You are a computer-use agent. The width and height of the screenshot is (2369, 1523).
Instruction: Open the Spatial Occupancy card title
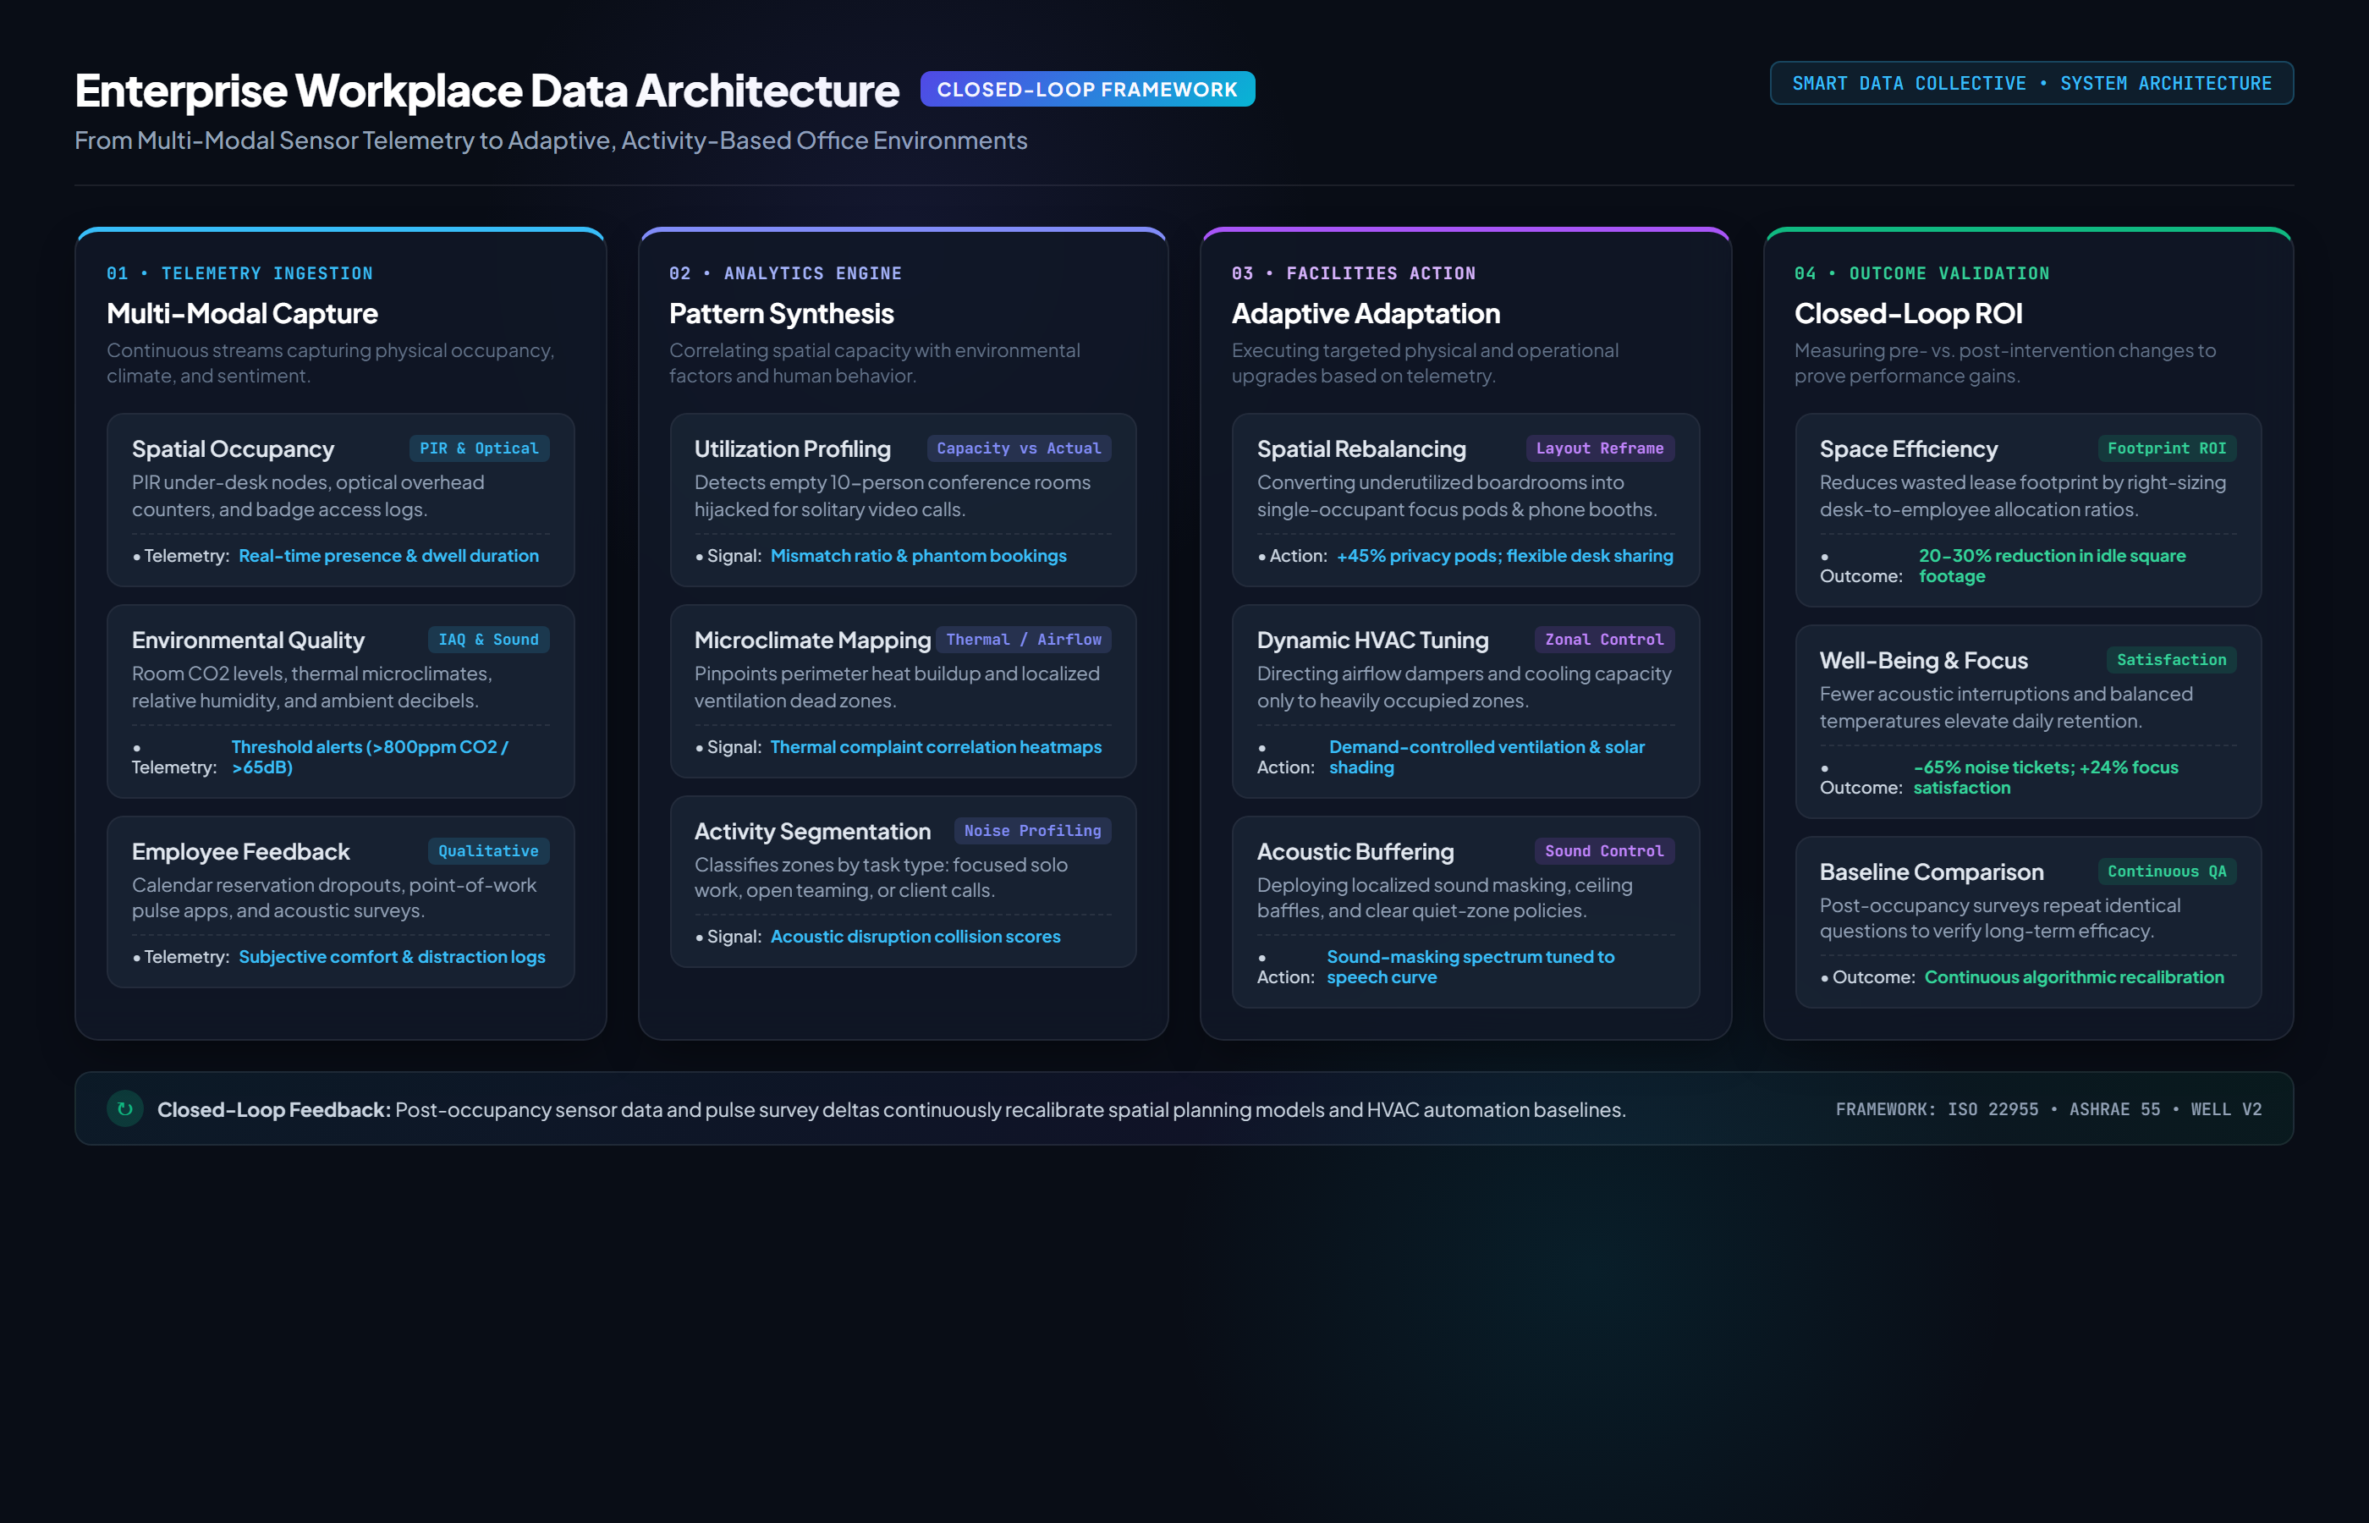[234, 449]
